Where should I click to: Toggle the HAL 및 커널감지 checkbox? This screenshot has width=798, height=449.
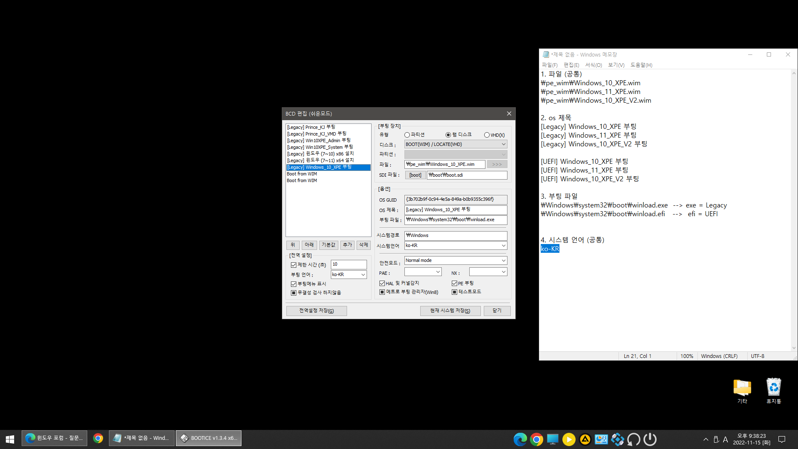[x=382, y=283]
